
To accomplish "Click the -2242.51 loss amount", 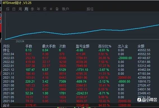I will 82,93.
